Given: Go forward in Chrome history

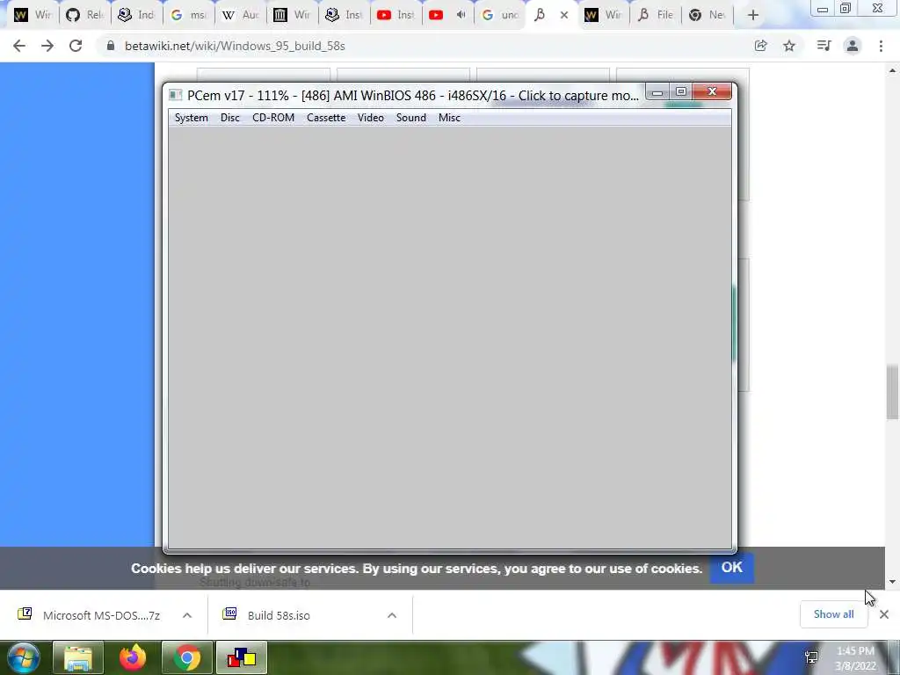Looking at the screenshot, I should pos(47,46).
